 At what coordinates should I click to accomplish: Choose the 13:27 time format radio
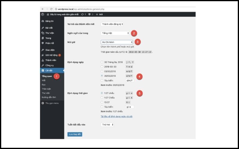coord(102,102)
